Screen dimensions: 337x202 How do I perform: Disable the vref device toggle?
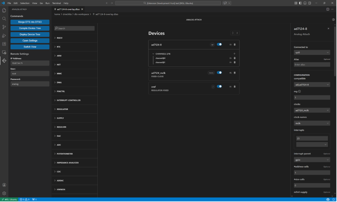219,86
